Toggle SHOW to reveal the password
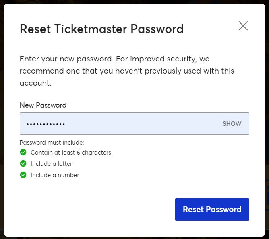 pyautogui.click(x=232, y=124)
